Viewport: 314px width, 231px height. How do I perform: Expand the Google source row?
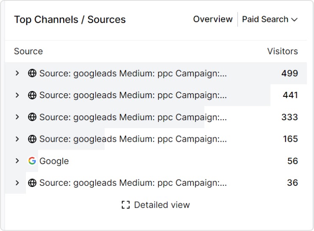pyautogui.click(x=17, y=161)
